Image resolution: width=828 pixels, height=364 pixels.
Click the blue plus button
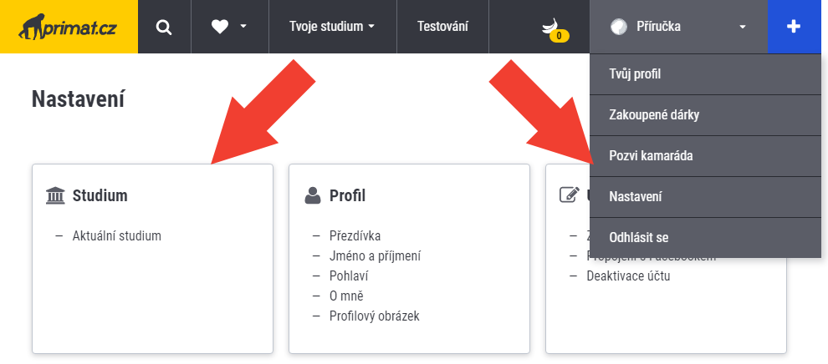coord(794,27)
